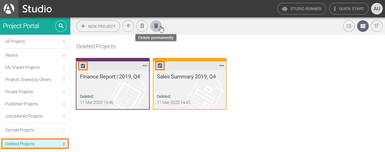Click the upload project arrow icon
Image resolution: width=385 pixels, height=152 pixels.
(128, 26)
